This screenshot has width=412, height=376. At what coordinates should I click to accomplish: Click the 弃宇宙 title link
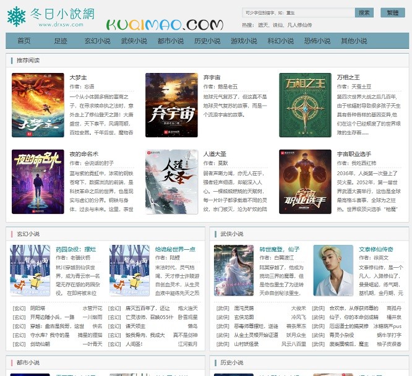pos(212,77)
